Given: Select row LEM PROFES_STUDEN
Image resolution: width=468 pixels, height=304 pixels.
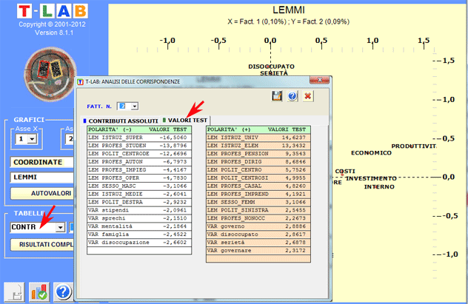Looking at the screenshot, I should click(139, 146).
